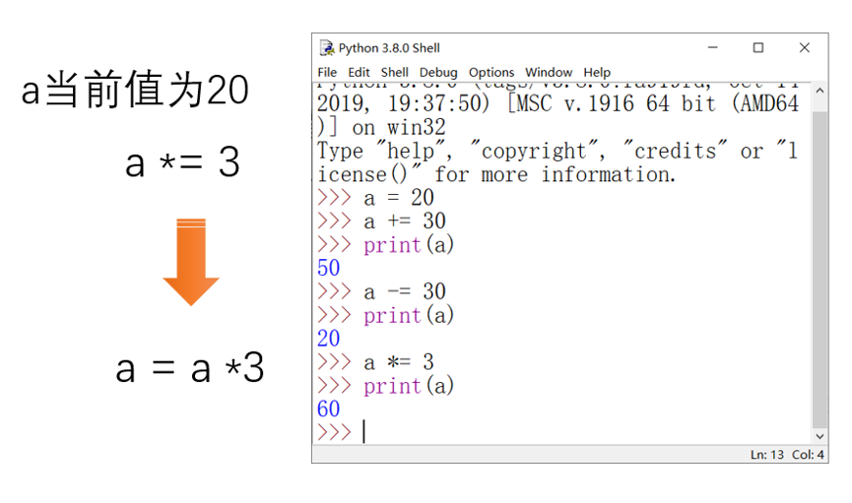Open the Edit menu
Image resolution: width=852 pixels, height=503 pixels.
359,72
